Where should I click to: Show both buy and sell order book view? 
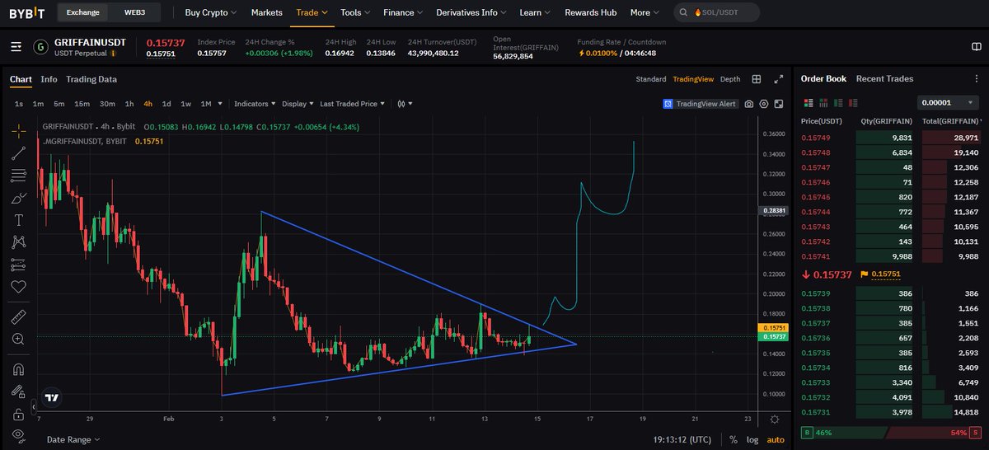pyautogui.click(x=809, y=103)
